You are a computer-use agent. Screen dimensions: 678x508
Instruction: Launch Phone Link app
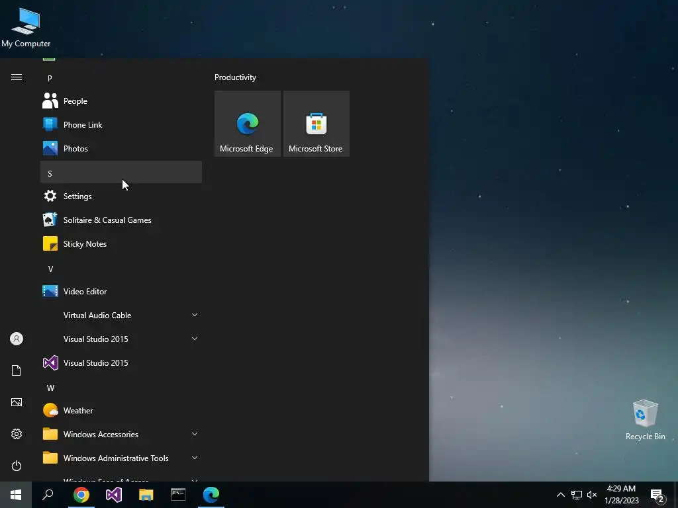tap(121, 125)
